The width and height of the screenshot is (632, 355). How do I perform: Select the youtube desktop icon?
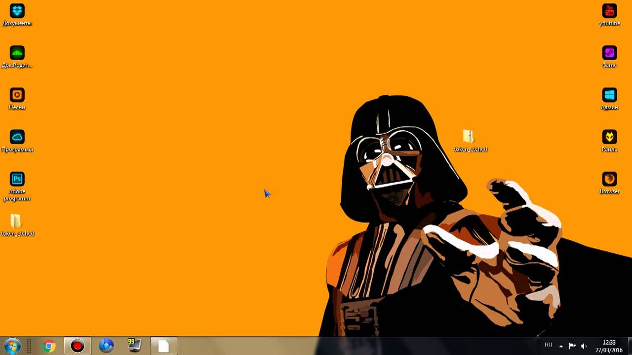pos(609,15)
